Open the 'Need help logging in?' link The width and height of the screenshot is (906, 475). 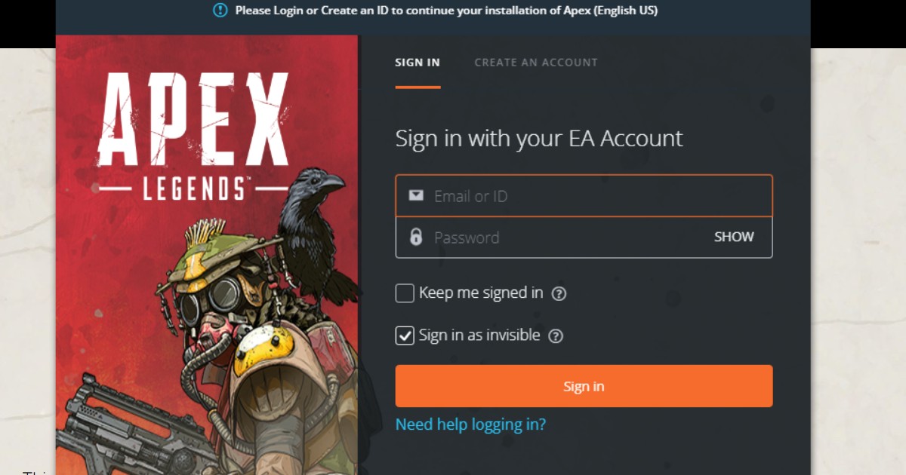(x=470, y=424)
